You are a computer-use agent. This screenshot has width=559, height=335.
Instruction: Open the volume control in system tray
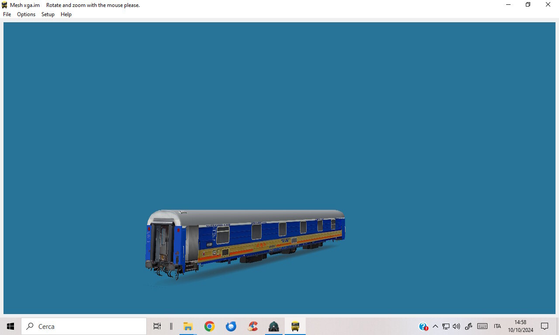[456, 326]
